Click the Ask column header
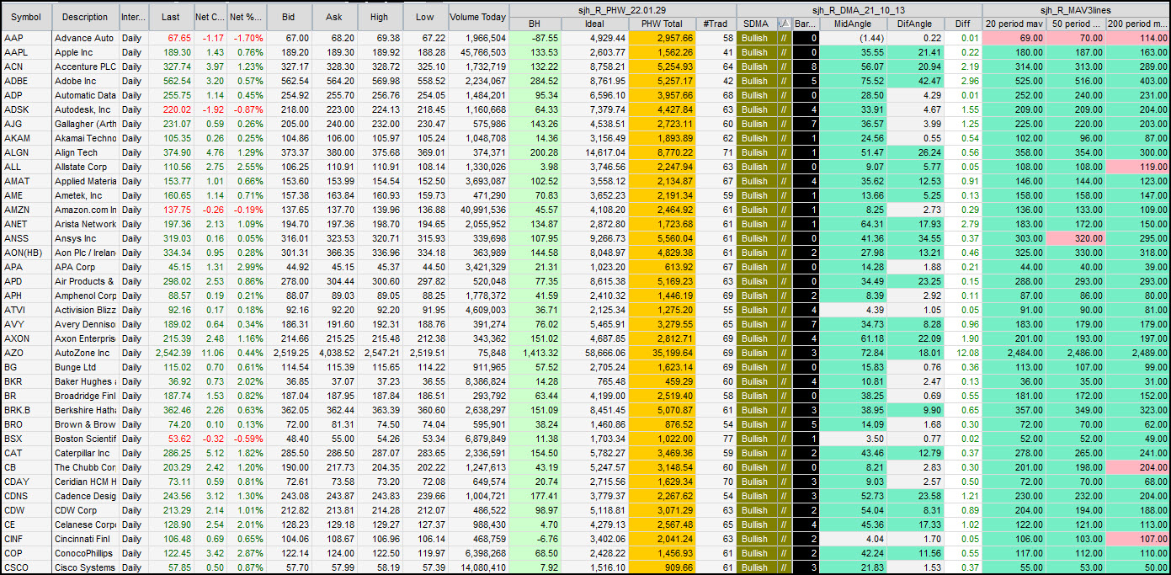This screenshot has height=575, width=1171. pyautogui.click(x=334, y=17)
